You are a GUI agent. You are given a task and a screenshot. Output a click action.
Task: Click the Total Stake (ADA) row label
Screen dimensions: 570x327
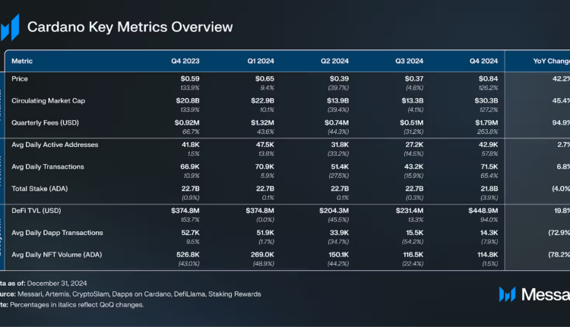coord(40,188)
